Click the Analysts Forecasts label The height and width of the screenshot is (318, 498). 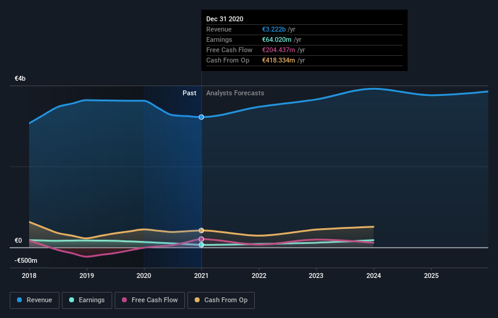[235, 93]
